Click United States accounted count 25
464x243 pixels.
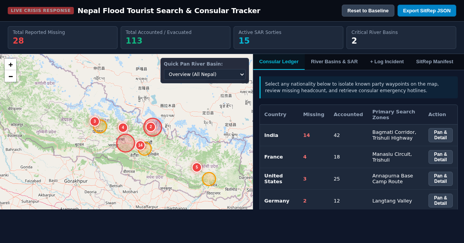tap(337, 179)
